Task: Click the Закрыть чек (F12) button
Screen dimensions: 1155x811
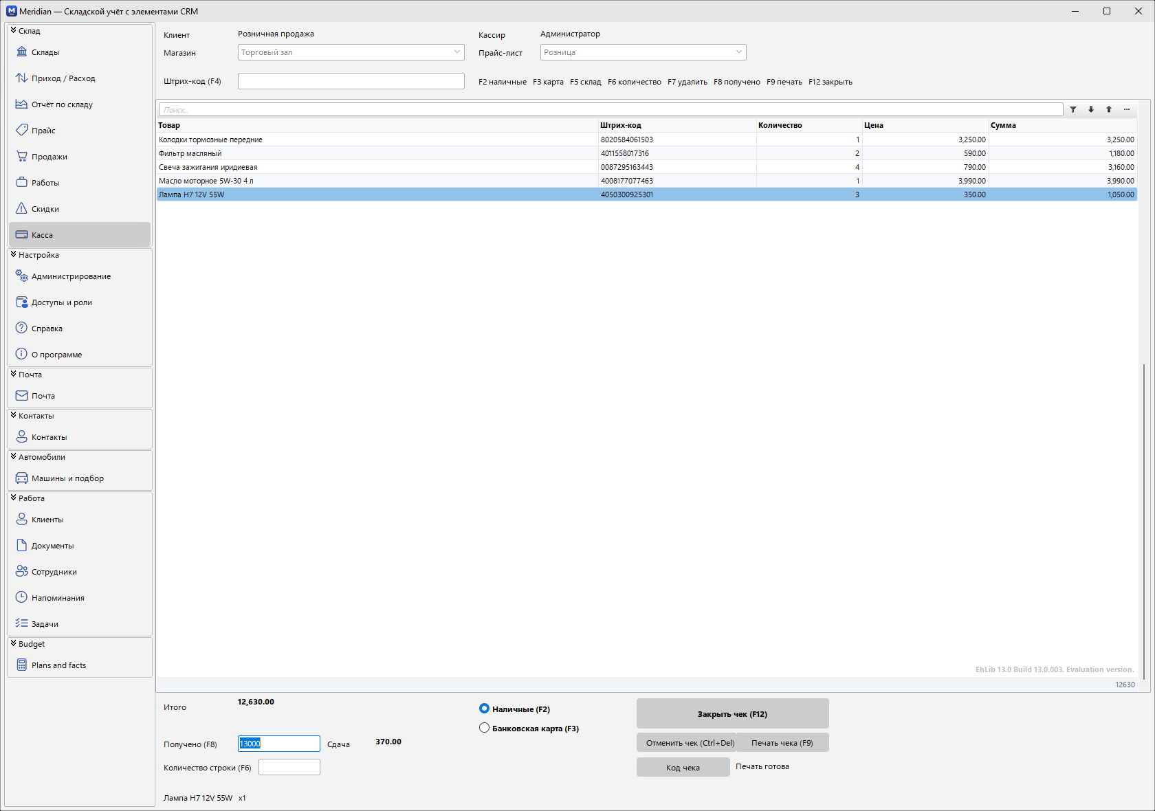Action: click(733, 713)
